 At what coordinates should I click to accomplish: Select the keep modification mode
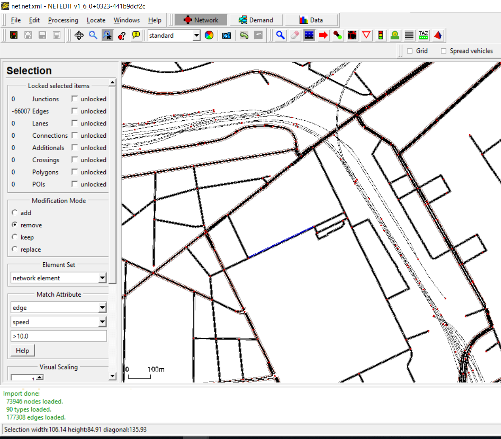[15, 237]
